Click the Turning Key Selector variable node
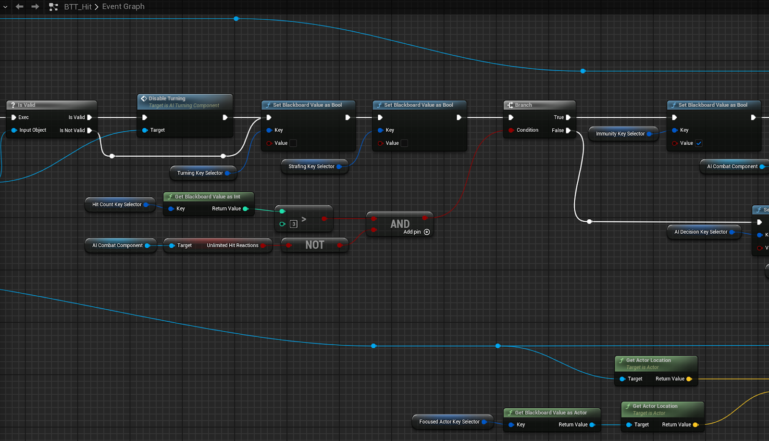Image resolution: width=769 pixels, height=441 pixels. 203,173
